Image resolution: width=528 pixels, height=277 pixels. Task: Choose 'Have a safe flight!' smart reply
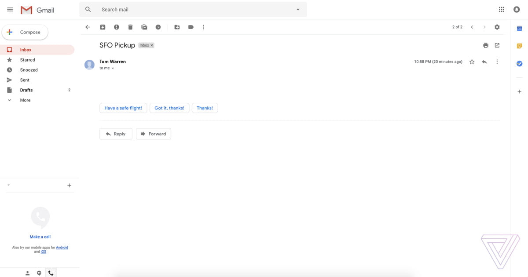coord(123,108)
